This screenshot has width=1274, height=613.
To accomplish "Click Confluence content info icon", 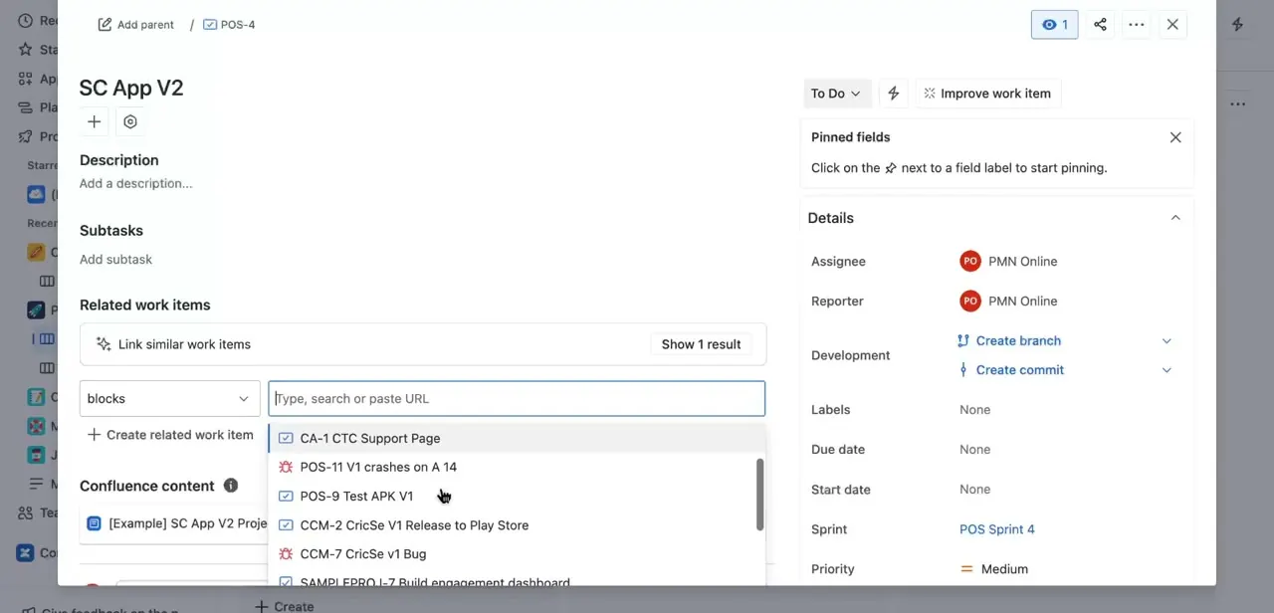I will click(x=231, y=486).
